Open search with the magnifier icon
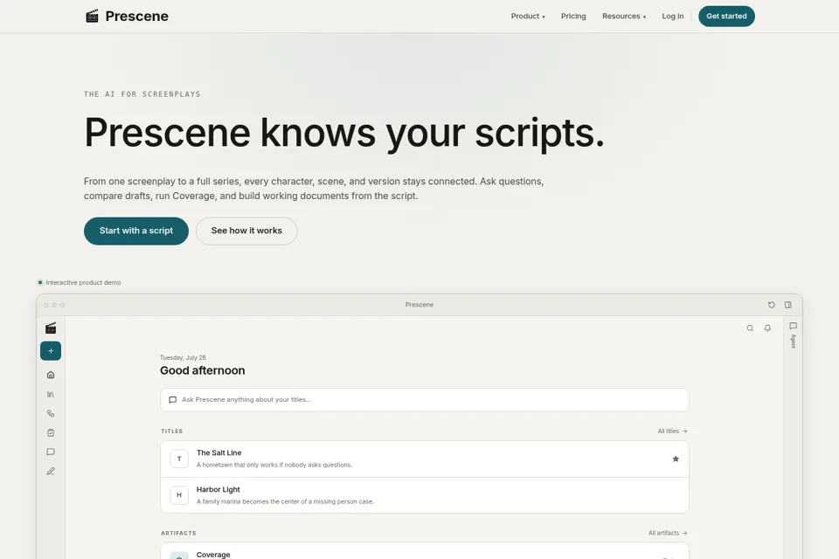This screenshot has height=559, width=839. pyautogui.click(x=750, y=328)
